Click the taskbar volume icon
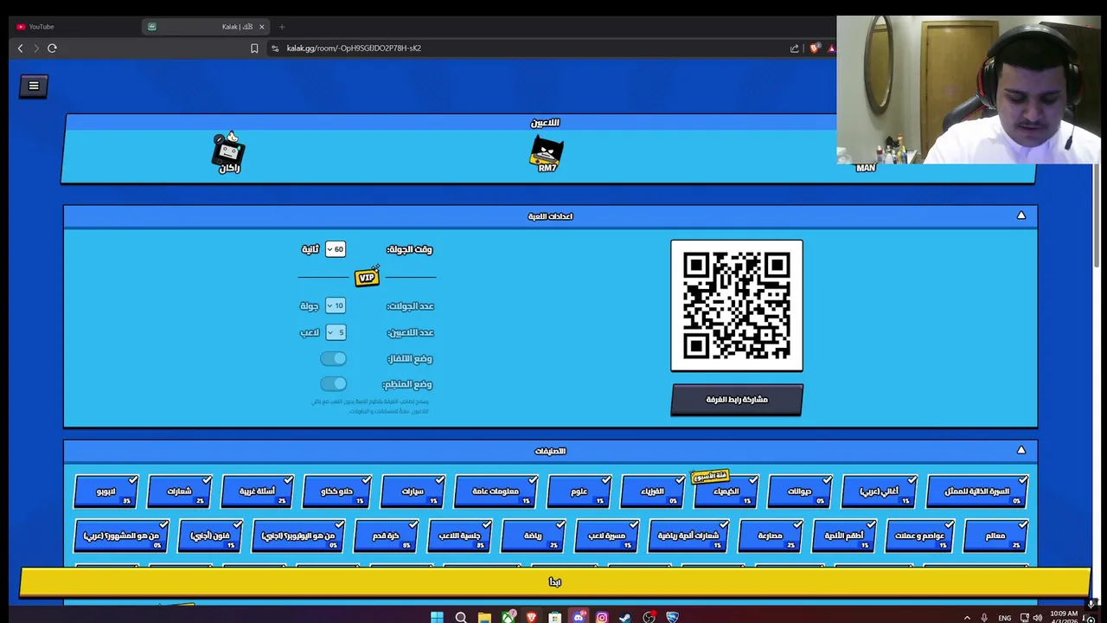1107x623 pixels. 1037,618
